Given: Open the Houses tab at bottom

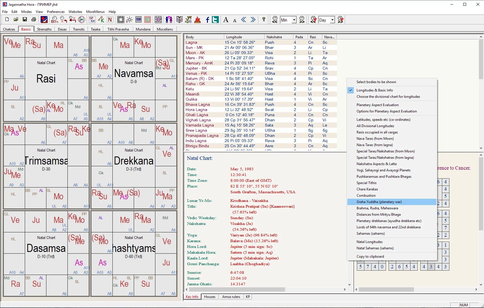Looking at the screenshot, I should (210, 297).
